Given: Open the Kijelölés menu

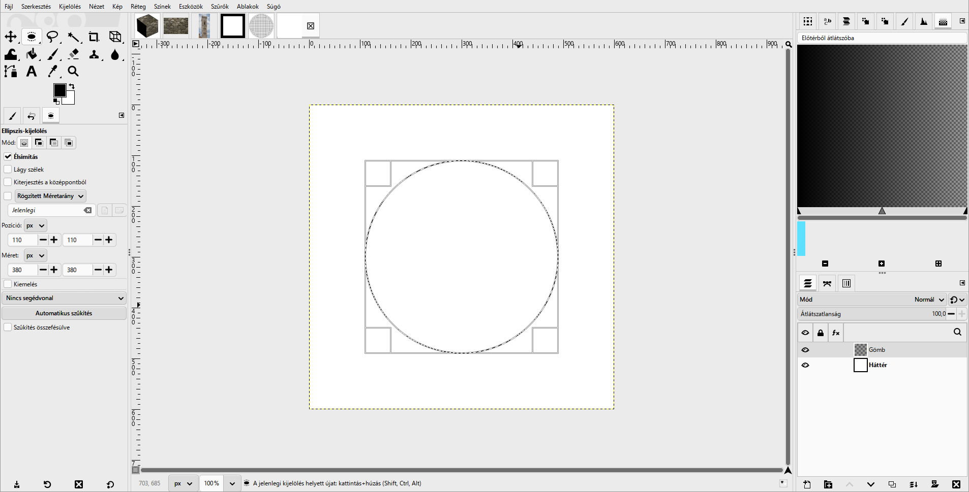Looking at the screenshot, I should (x=70, y=7).
